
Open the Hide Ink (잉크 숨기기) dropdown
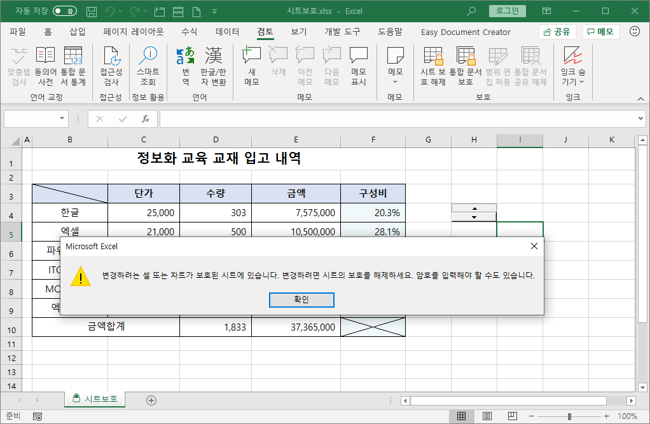pos(573,66)
